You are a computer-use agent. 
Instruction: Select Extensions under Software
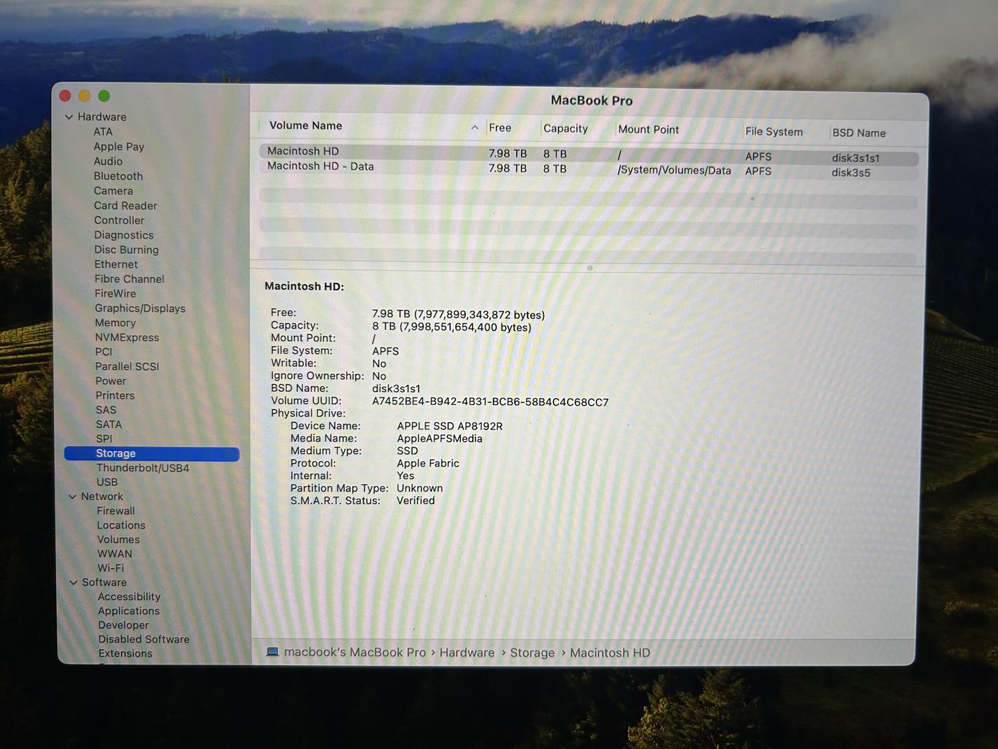click(125, 653)
